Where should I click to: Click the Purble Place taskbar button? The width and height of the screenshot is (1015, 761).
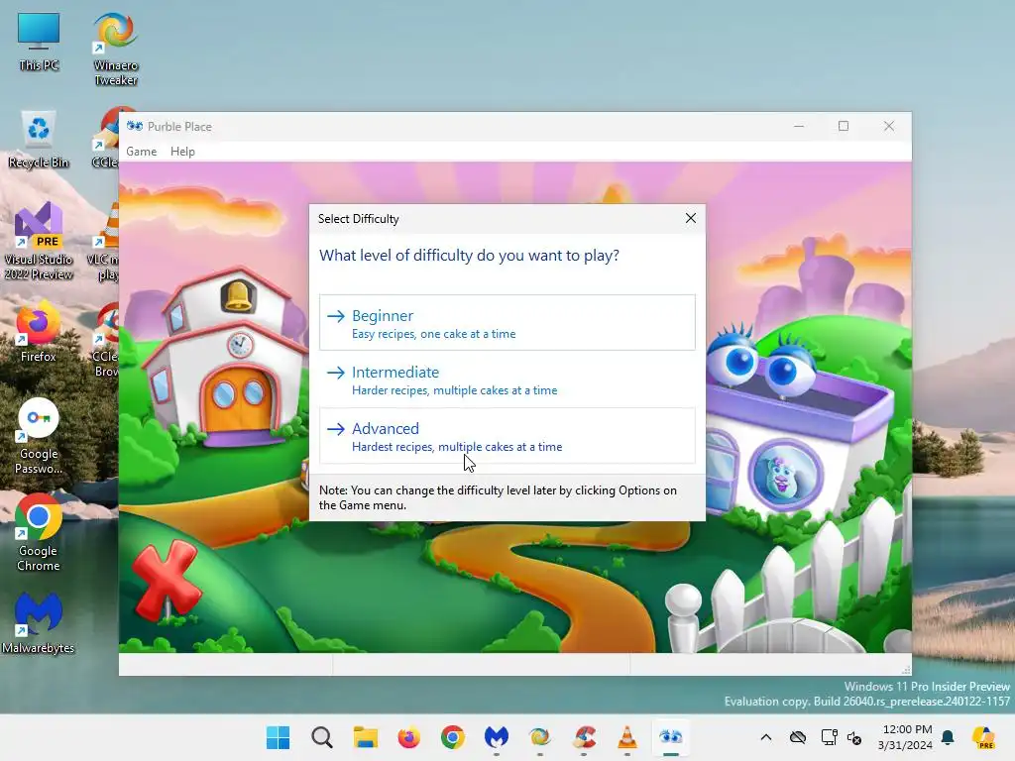[x=671, y=737]
